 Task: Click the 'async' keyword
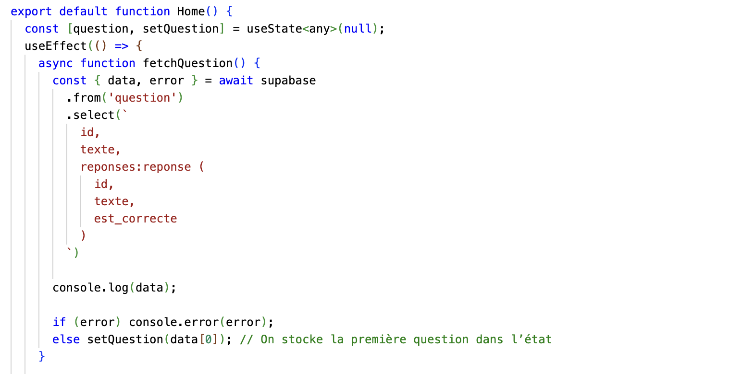coord(56,63)
